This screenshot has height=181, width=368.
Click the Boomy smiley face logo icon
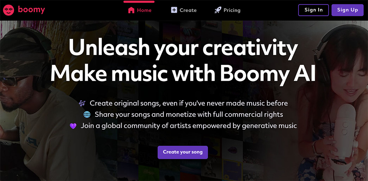click(x=8, y=10)
